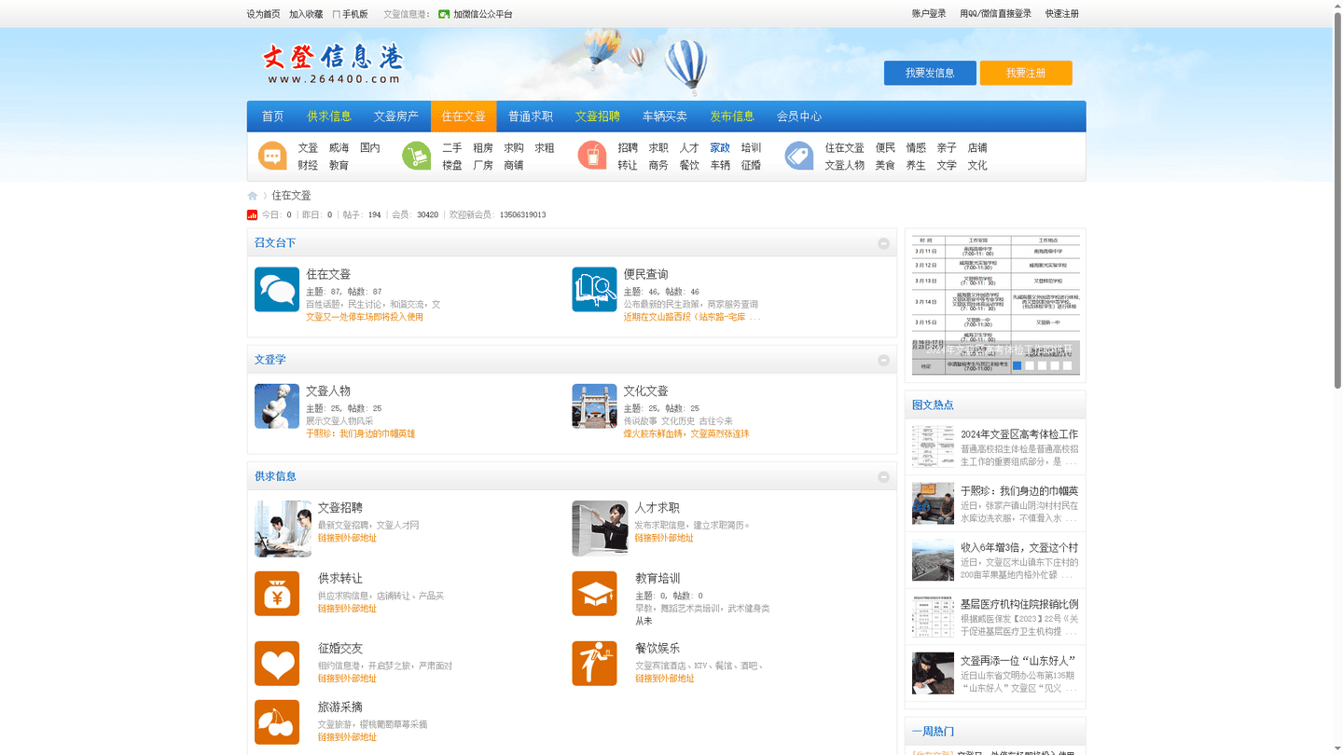Click the 人才求职 woman photo icon
1343x755 pixels.
pyautogui.click(x=600, y=528)
